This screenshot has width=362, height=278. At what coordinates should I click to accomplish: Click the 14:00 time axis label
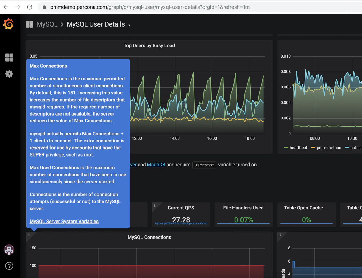(x=175, y=138)
